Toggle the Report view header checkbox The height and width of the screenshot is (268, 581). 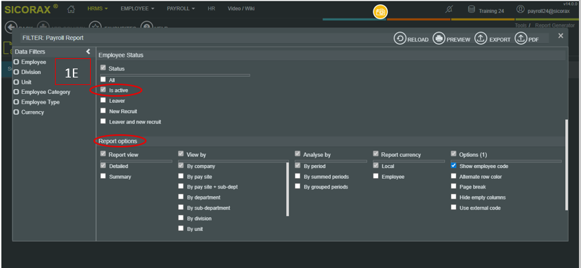[103, 154]
